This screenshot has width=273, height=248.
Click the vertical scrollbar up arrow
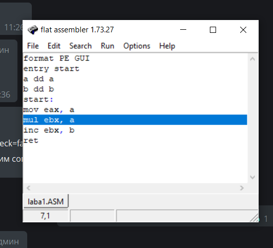pos(252,59)
